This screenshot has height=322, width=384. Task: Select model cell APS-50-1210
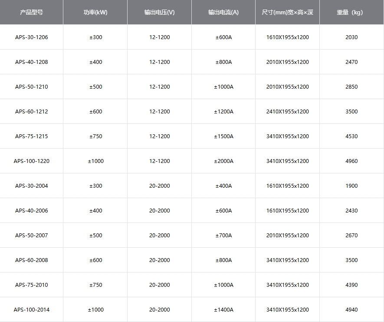pyautogui.click(x=32, y=87)
